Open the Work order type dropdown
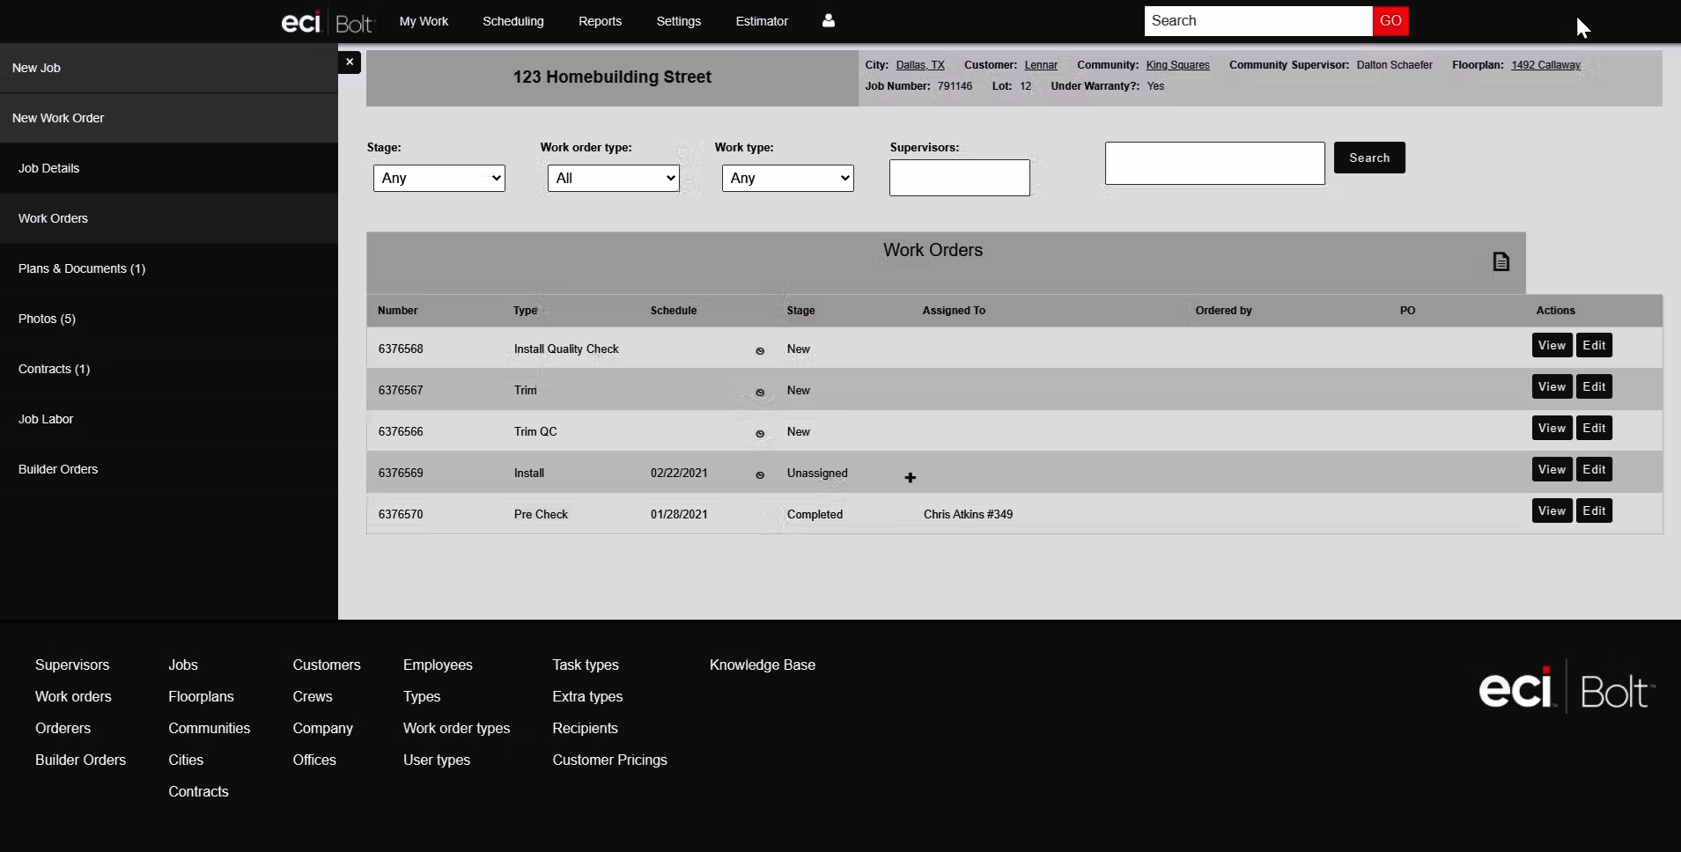Screen dimensions: 1681x852 [612, 177]
